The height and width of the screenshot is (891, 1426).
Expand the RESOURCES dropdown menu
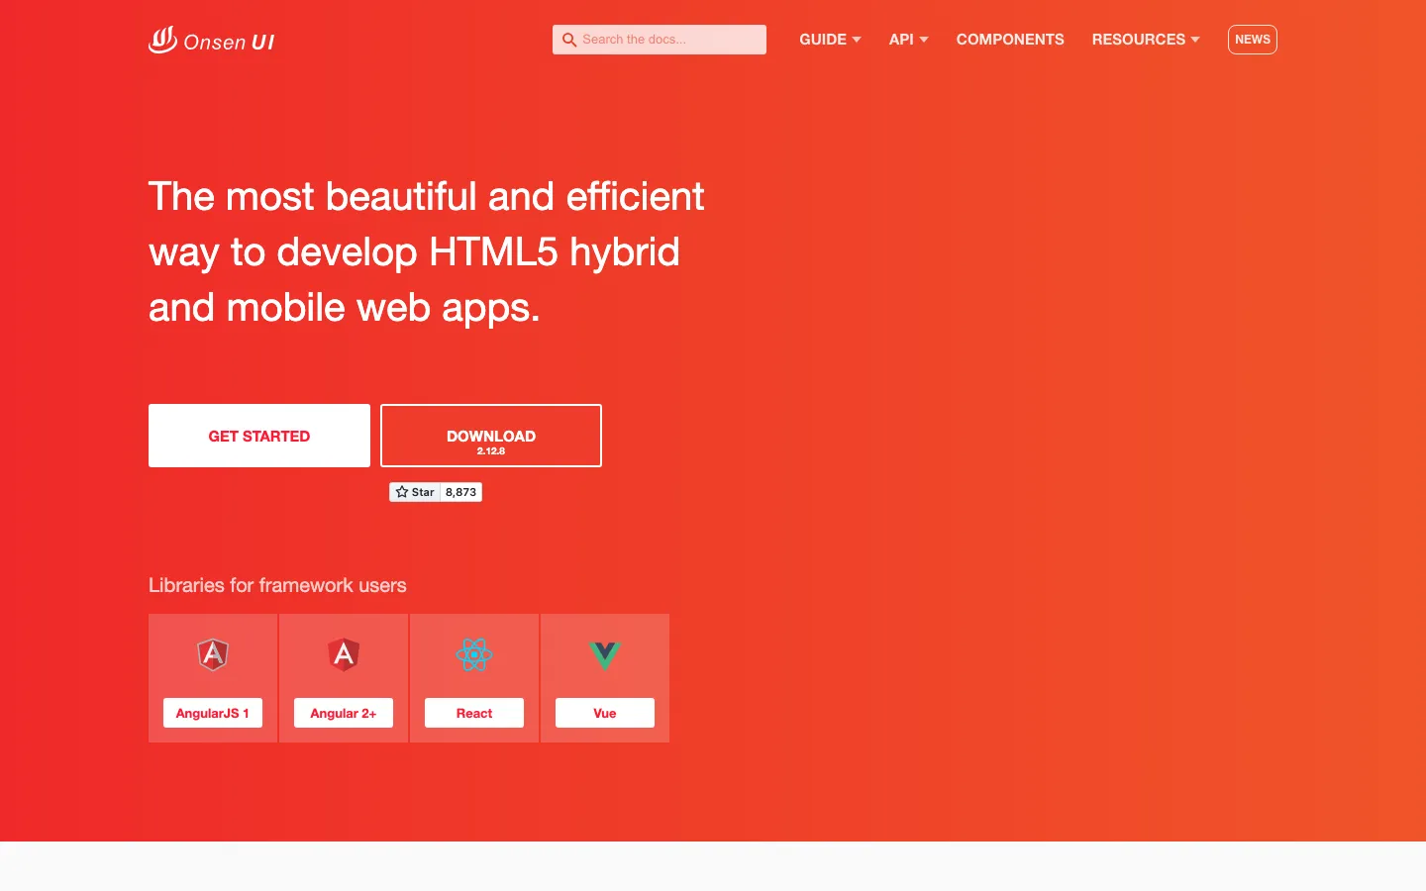(1146, 40)
